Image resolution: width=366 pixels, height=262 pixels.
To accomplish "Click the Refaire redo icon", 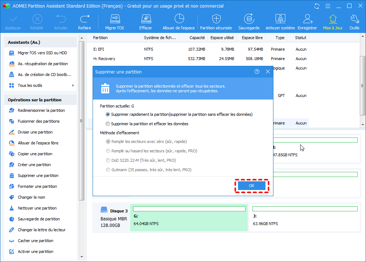I will click(x=85, y=19).
